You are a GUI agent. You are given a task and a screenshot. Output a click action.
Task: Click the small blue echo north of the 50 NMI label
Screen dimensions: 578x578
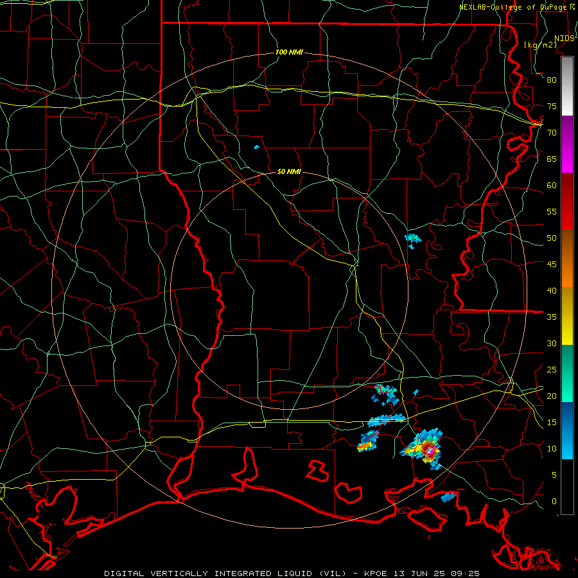point(257,148)
